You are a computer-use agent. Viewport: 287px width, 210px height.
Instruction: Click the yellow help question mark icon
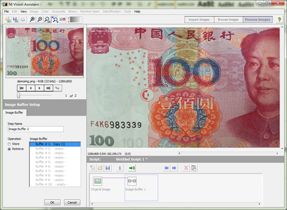click(279, 19)
